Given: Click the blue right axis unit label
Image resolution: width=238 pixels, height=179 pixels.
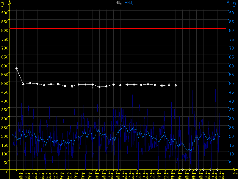Looking at the screenshot, I should coord(234,4).
